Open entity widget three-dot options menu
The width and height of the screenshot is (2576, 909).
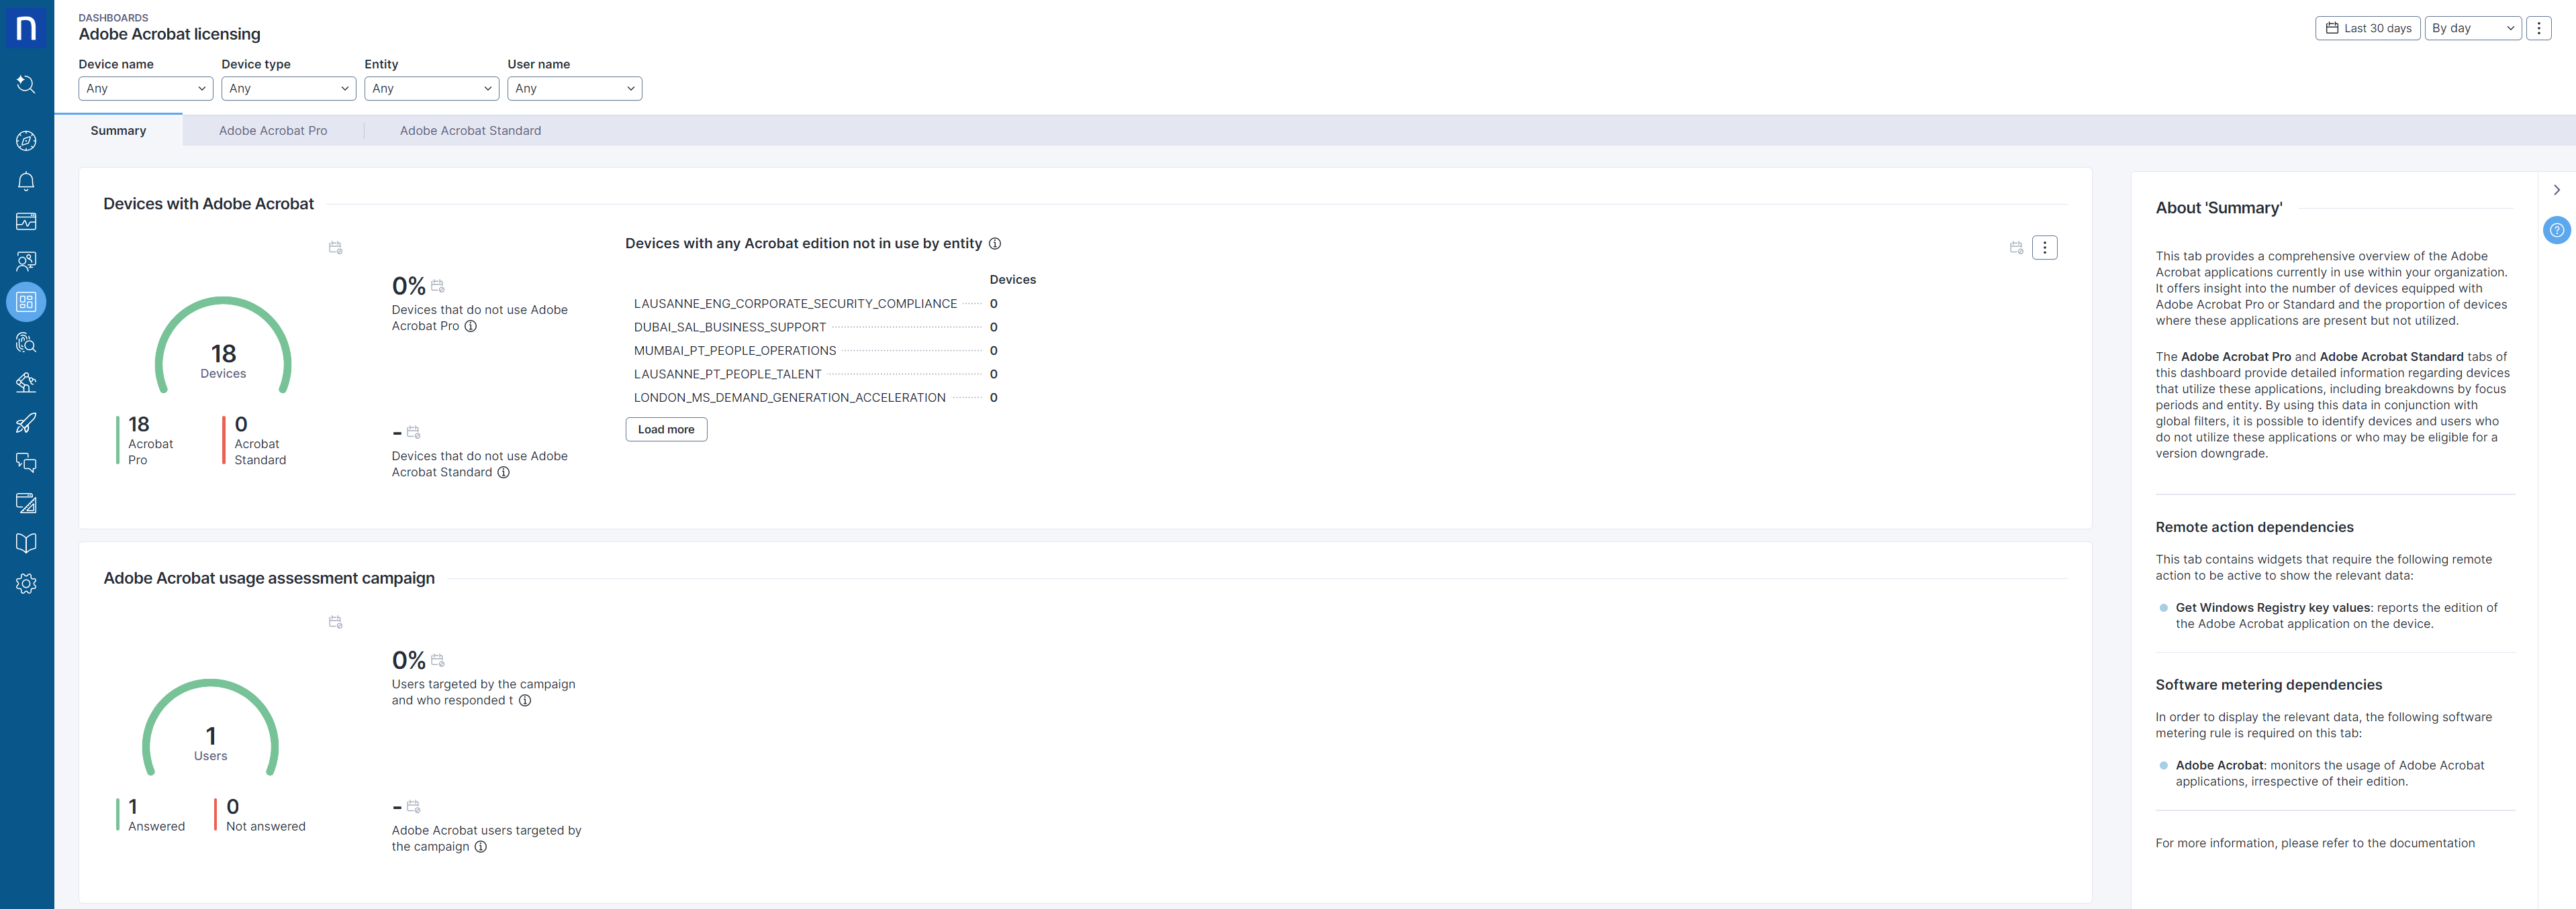[x=2044, y=248]
